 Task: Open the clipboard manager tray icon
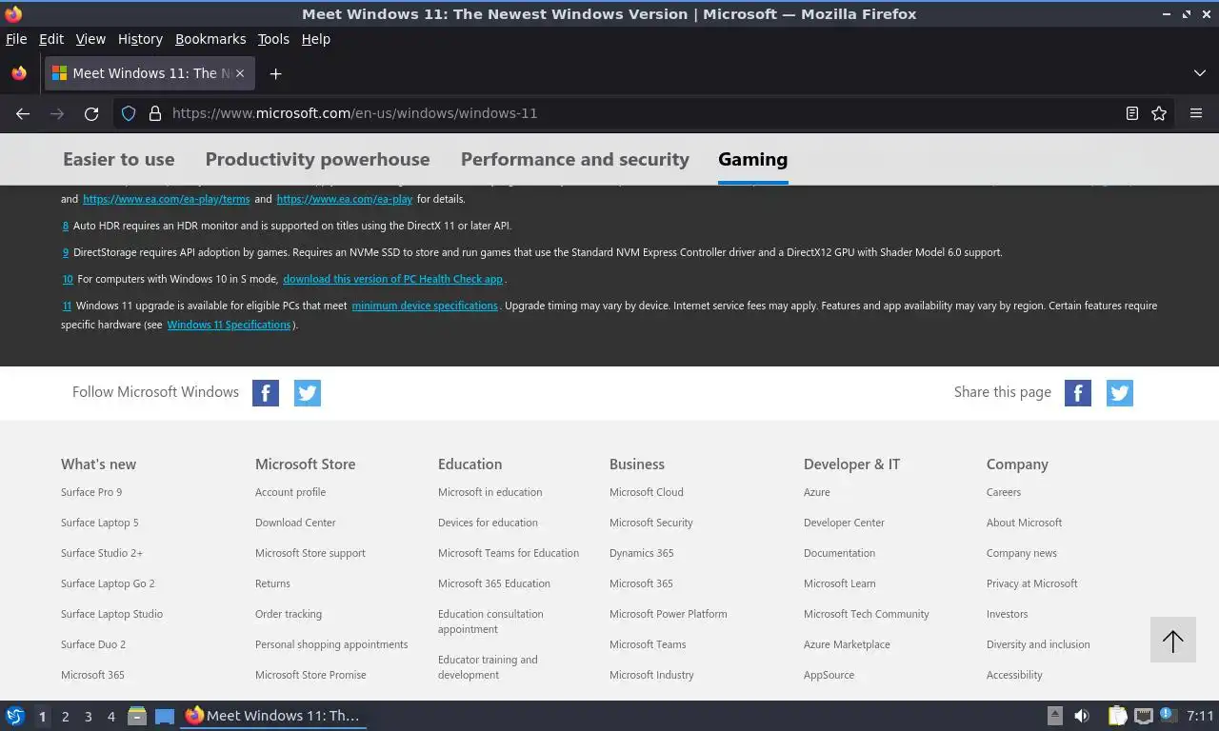(1117, 716)
